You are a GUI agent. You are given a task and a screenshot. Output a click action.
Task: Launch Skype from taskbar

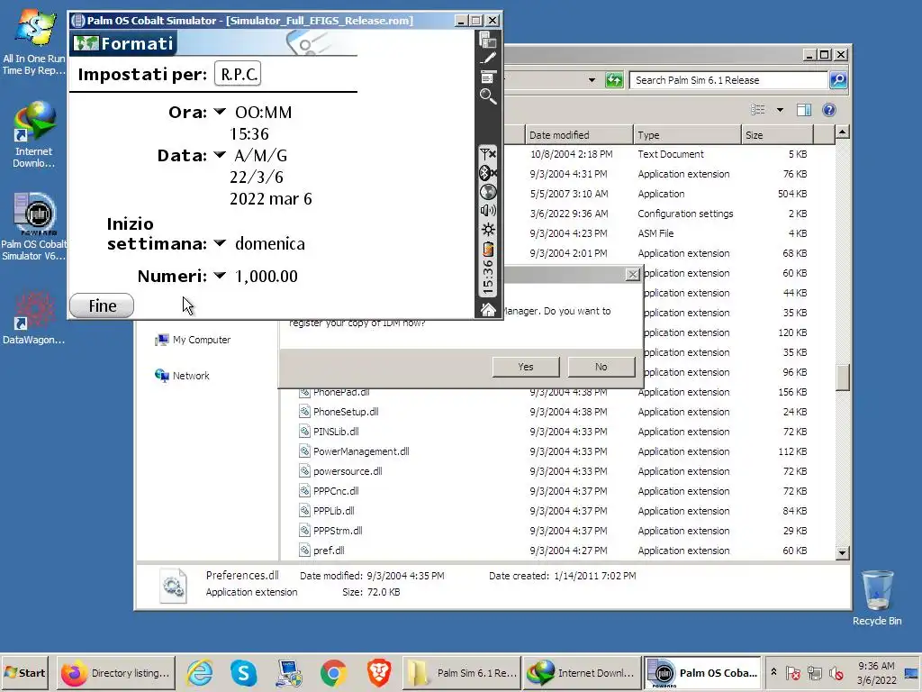coord(243,672)
